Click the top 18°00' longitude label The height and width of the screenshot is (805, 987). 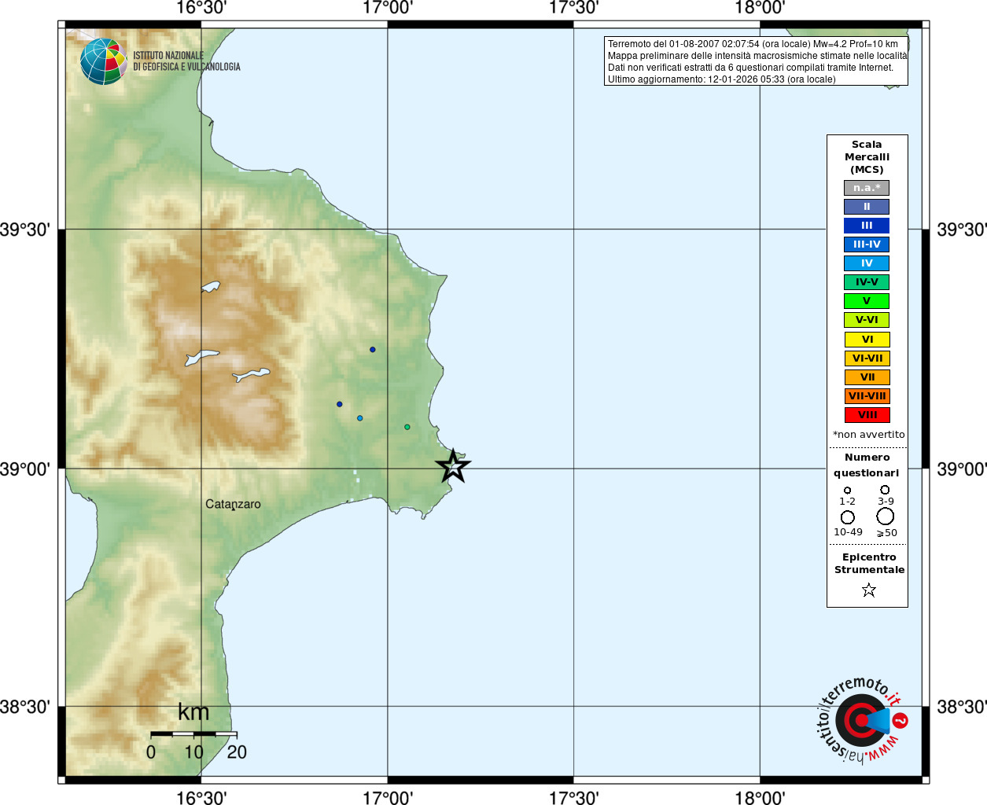pyautogui.click(x=760, y=8)
